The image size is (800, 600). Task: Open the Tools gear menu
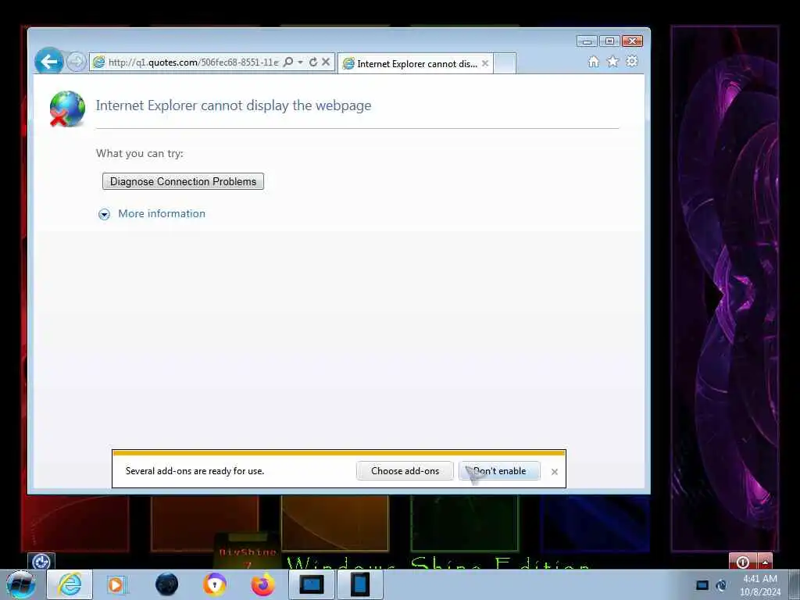(631, 62)
